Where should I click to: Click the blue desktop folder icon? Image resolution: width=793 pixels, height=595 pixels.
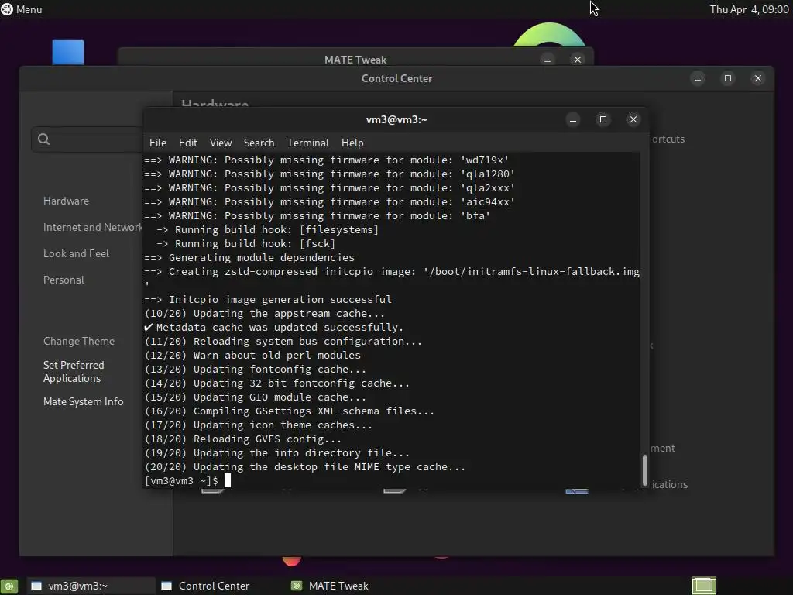(68, 52)
